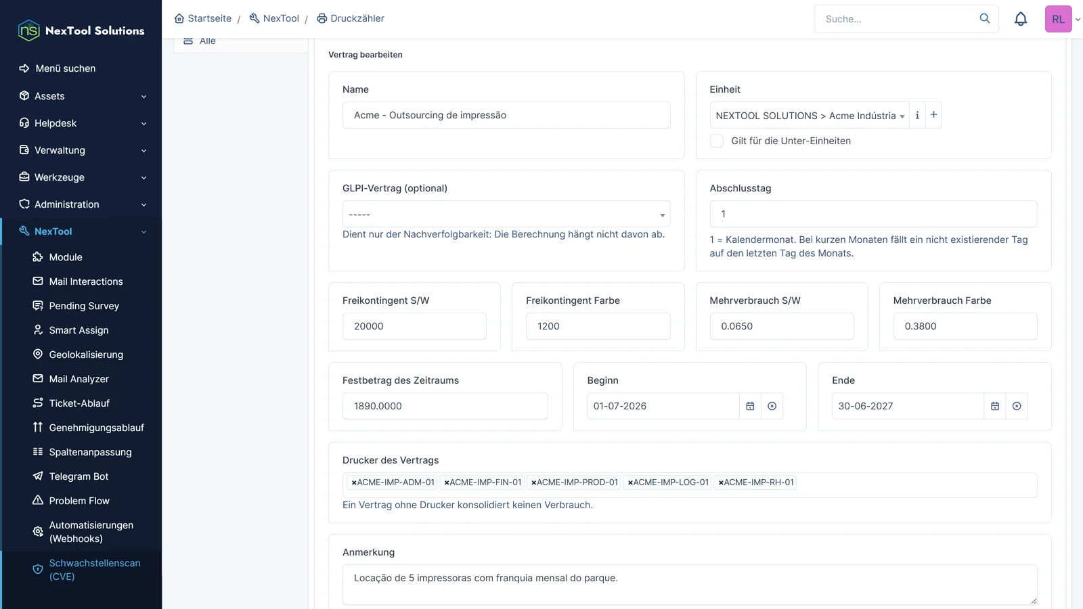Viewport: 1083px width, 609px height.
Task: Expand the Verwaltung menu
Action: (x=81, y=150)
